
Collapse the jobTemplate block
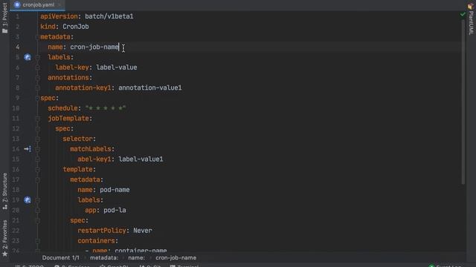pos(37,119)
